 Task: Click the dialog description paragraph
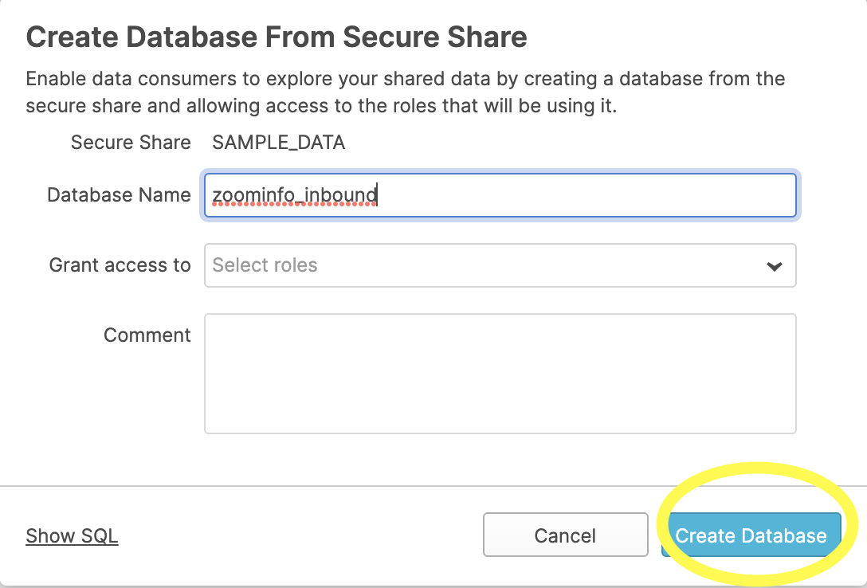pyautogui.click(x=405, y=92)
